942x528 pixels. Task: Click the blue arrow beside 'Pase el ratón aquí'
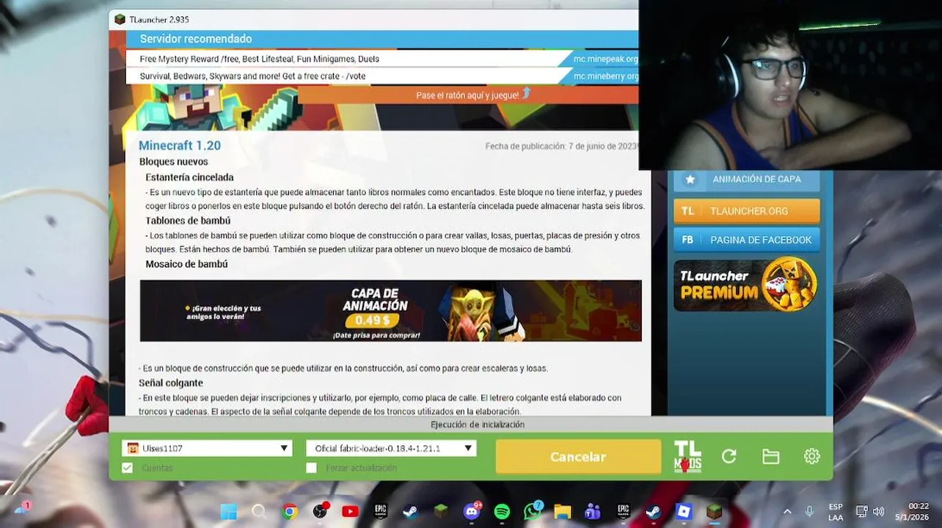point(526,94)
